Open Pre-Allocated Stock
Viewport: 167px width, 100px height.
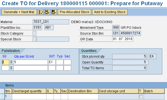coord(74,12)
